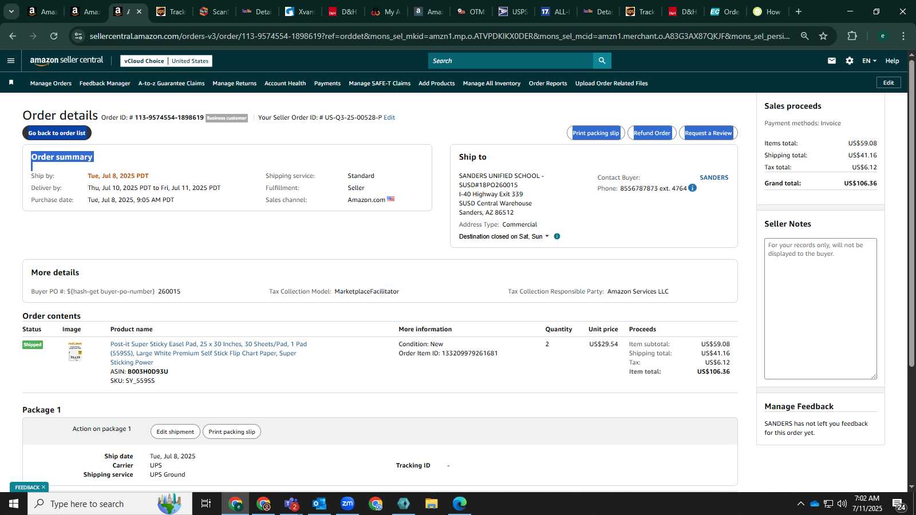Open the tab search dropdown arrow
Viewport: 916px width, 515px height.
[11, 11]
